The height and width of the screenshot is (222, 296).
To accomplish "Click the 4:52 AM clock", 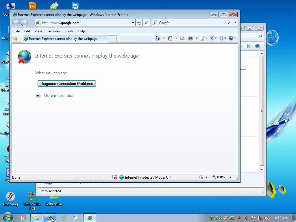I will pyautogui.click(x=281, y=218).
